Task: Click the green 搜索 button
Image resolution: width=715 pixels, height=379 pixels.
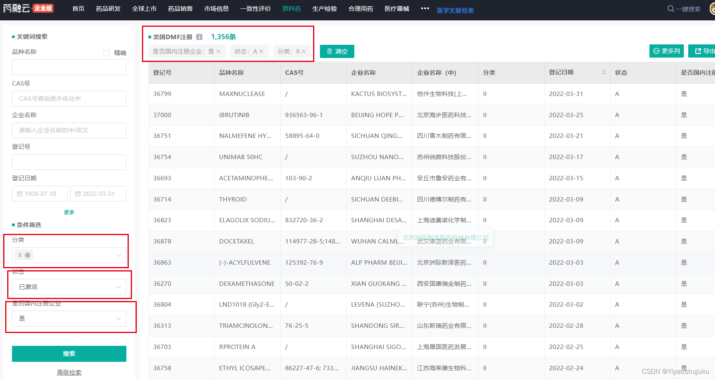Action: [69, 353]
